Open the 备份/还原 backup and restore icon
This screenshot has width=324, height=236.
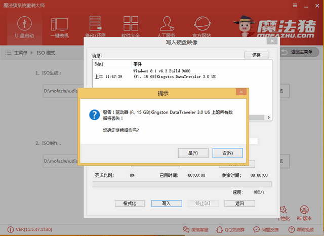point(95,25)
